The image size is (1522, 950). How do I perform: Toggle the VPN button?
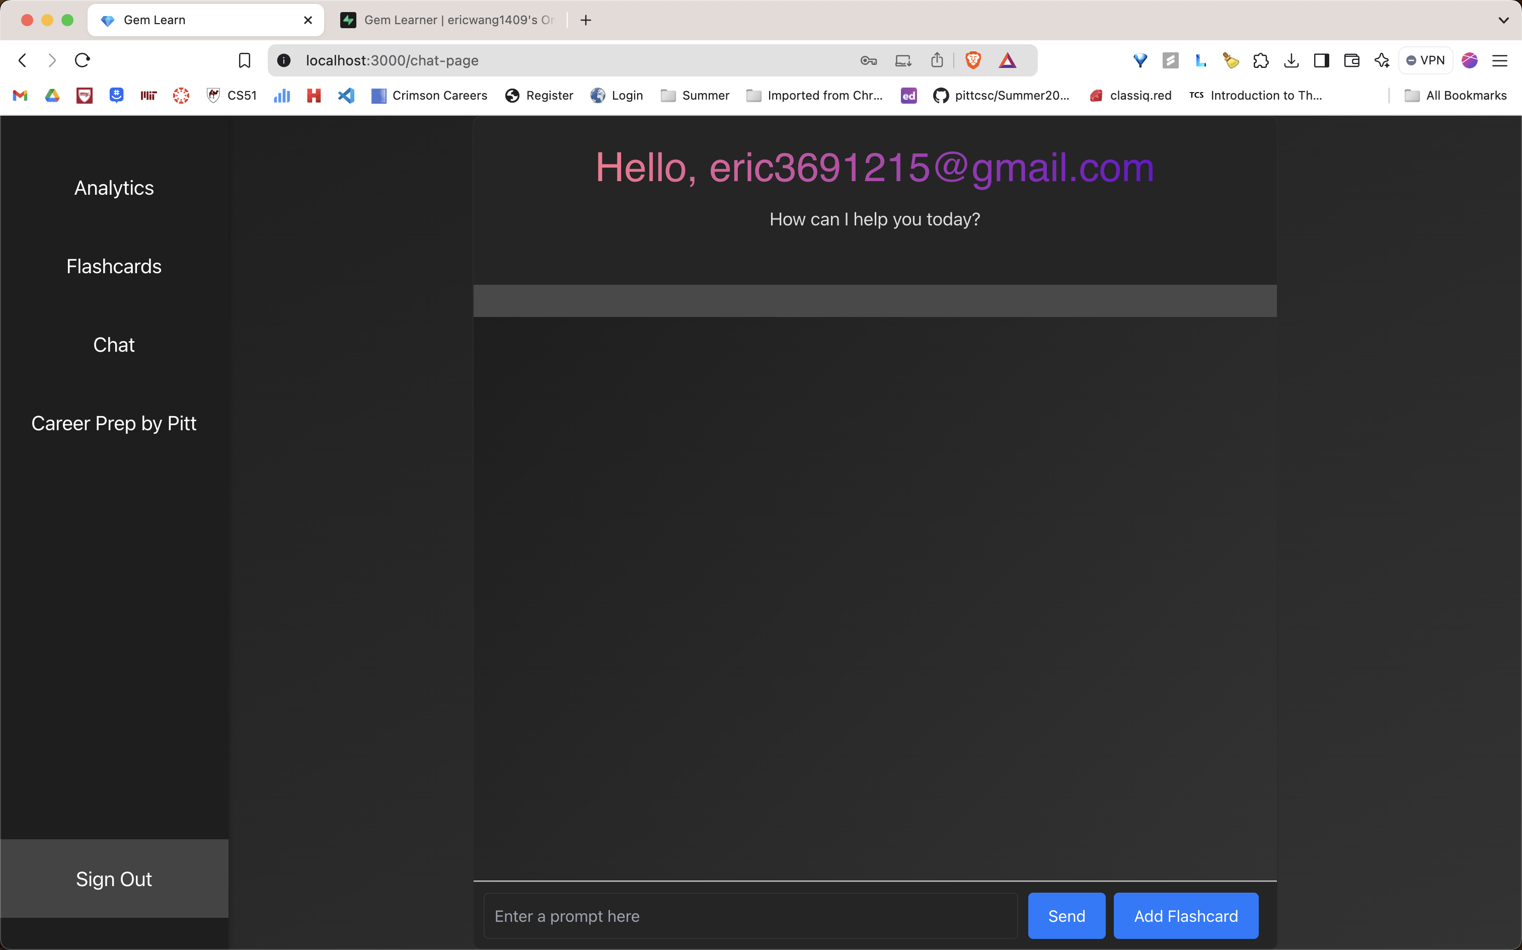tap(1425, 60)
